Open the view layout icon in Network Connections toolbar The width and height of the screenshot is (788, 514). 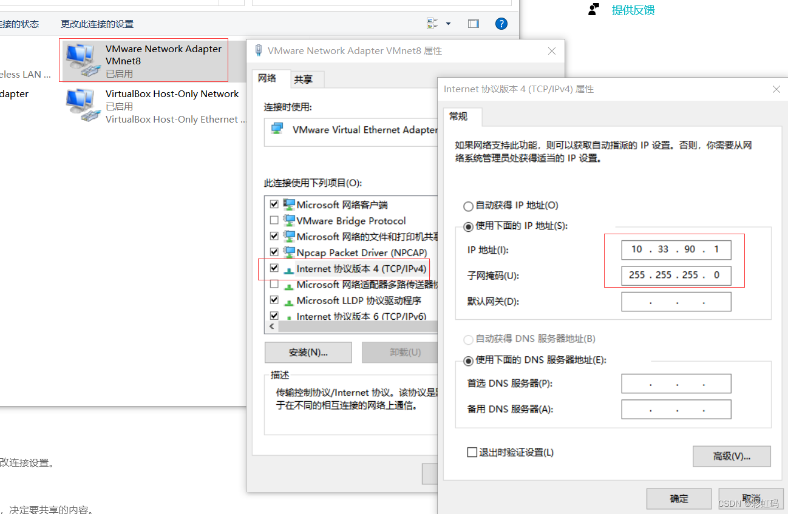(432, 24)
